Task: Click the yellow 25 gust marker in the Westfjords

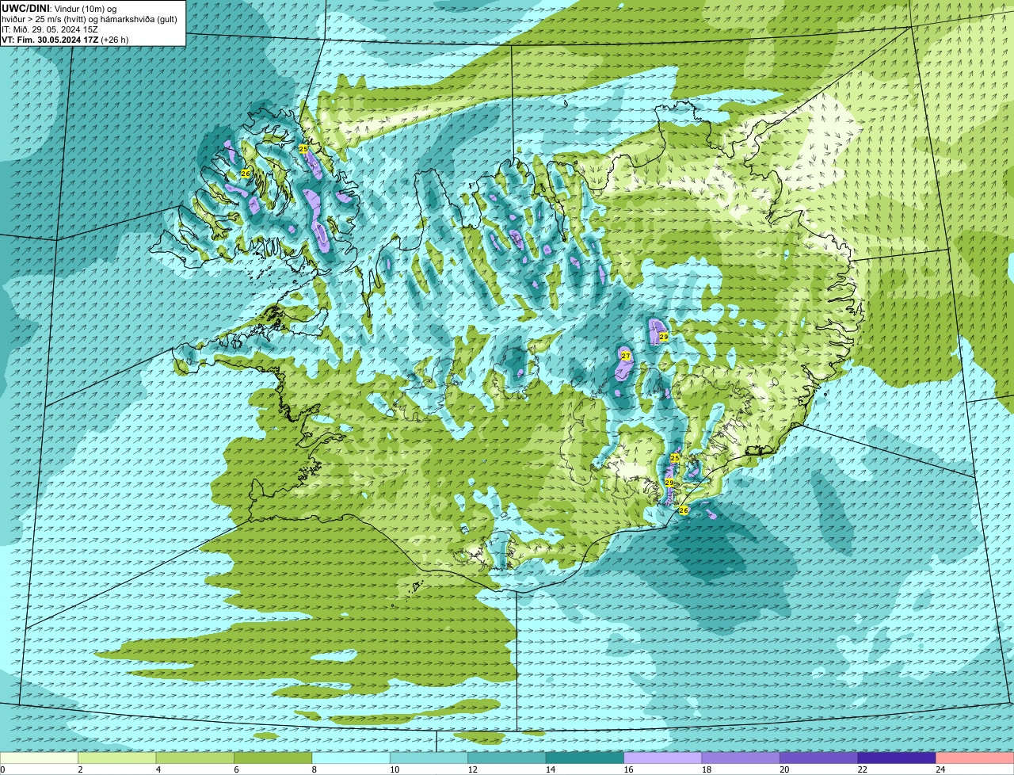Action: coord(303,148)
